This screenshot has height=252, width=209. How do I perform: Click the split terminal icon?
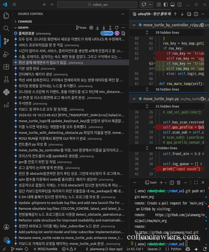click(x=172, y=182)
